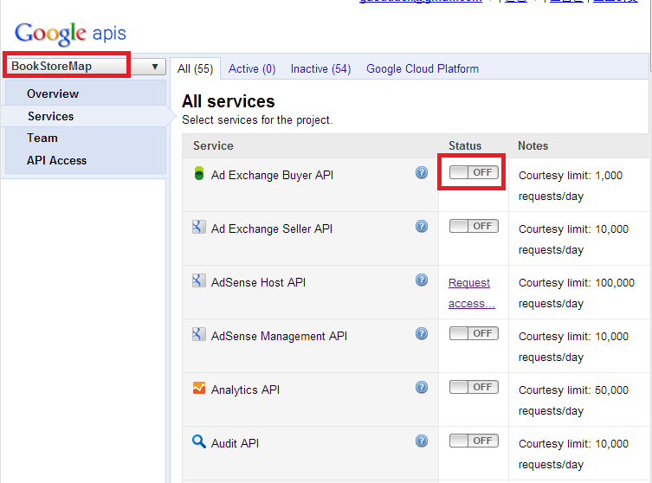
Task: Click the Google apis logo
Action: tap(70, 34)
